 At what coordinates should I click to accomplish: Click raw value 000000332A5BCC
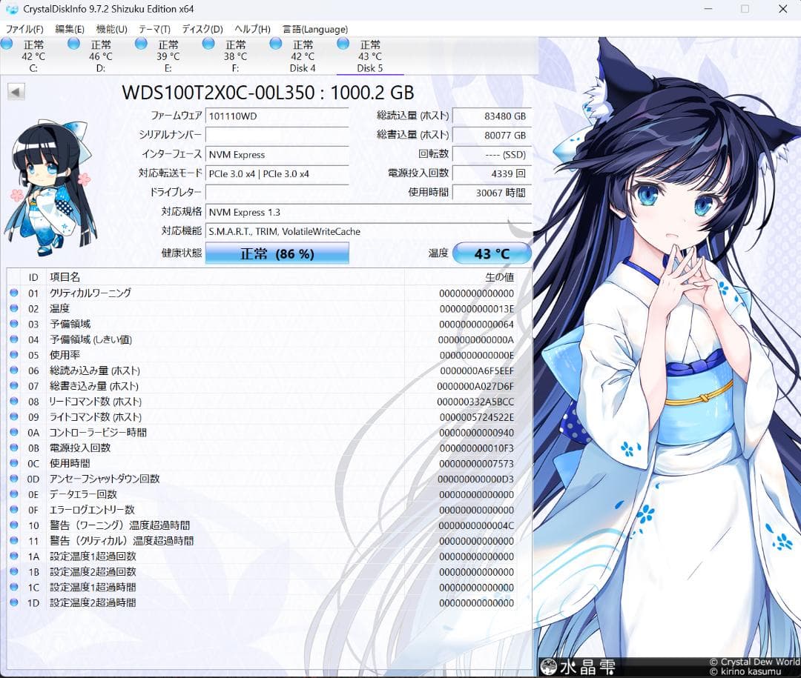pos(475,402)
